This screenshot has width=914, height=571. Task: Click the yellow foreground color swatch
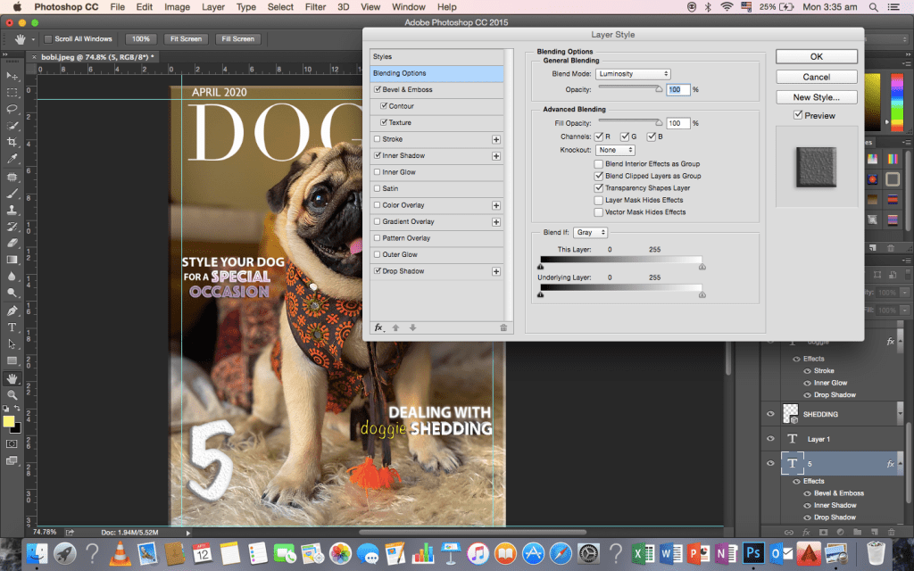[9, 421]
